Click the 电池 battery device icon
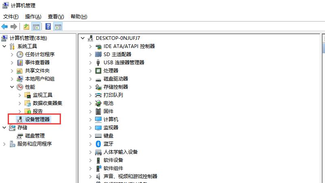 [x=98, y=103]
